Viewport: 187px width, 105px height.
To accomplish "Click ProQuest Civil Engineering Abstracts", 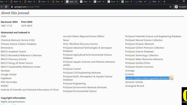I will coord(82,73).
